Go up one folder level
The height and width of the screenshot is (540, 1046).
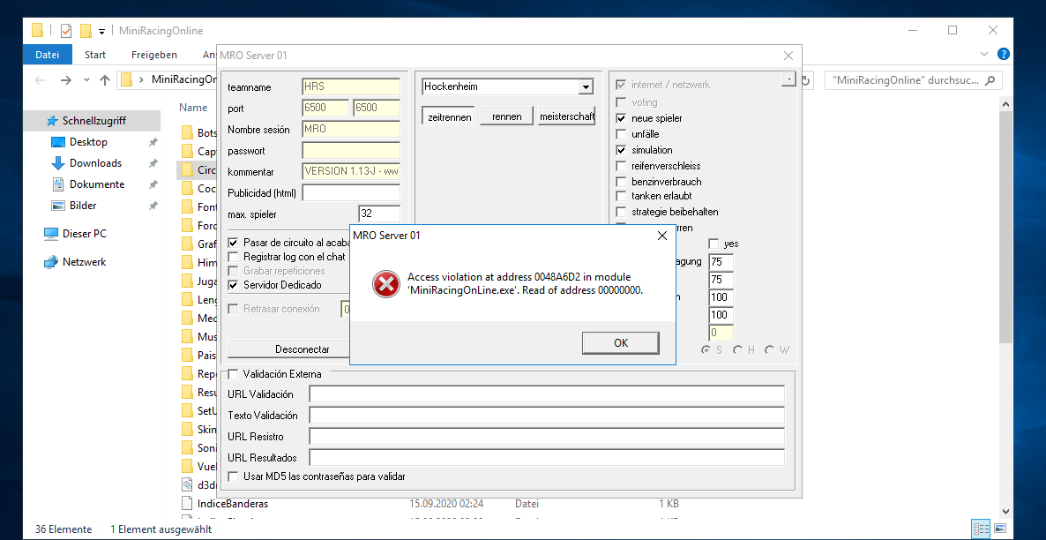click(x=105, y=80)
